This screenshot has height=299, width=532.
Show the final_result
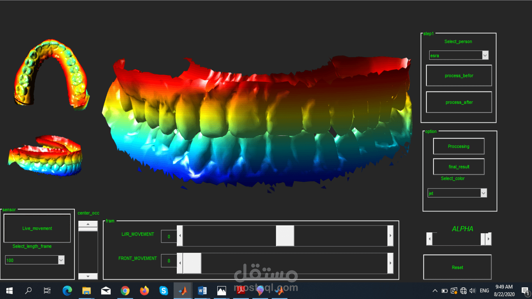[x=459, y=167]
